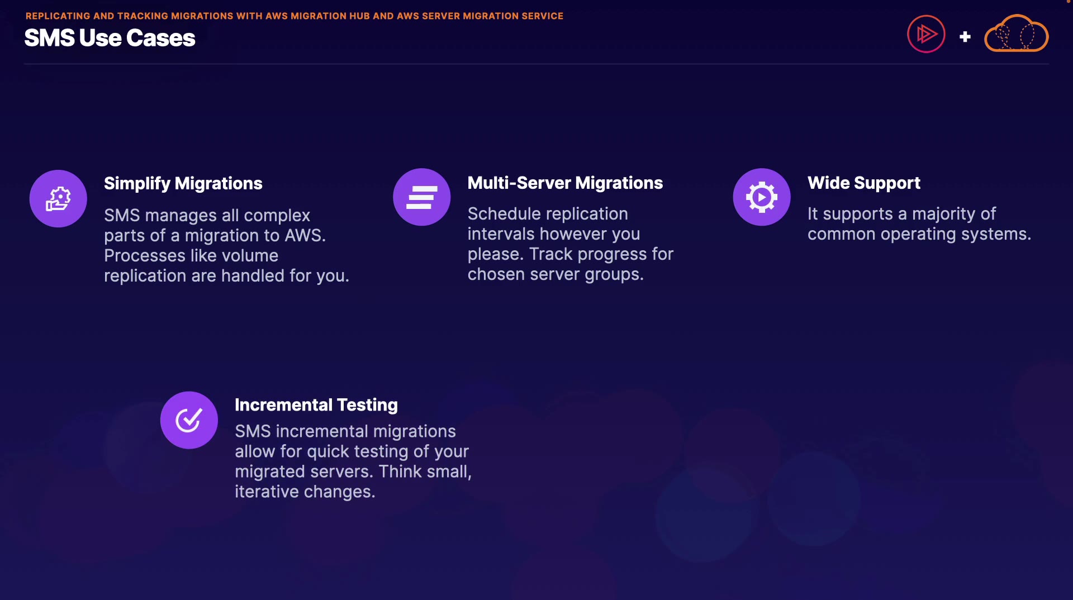Click the sentence about quick testing of migrated servers
Image resolution: width=1073 pixels, height=600 pixels.
click(351, 441)
